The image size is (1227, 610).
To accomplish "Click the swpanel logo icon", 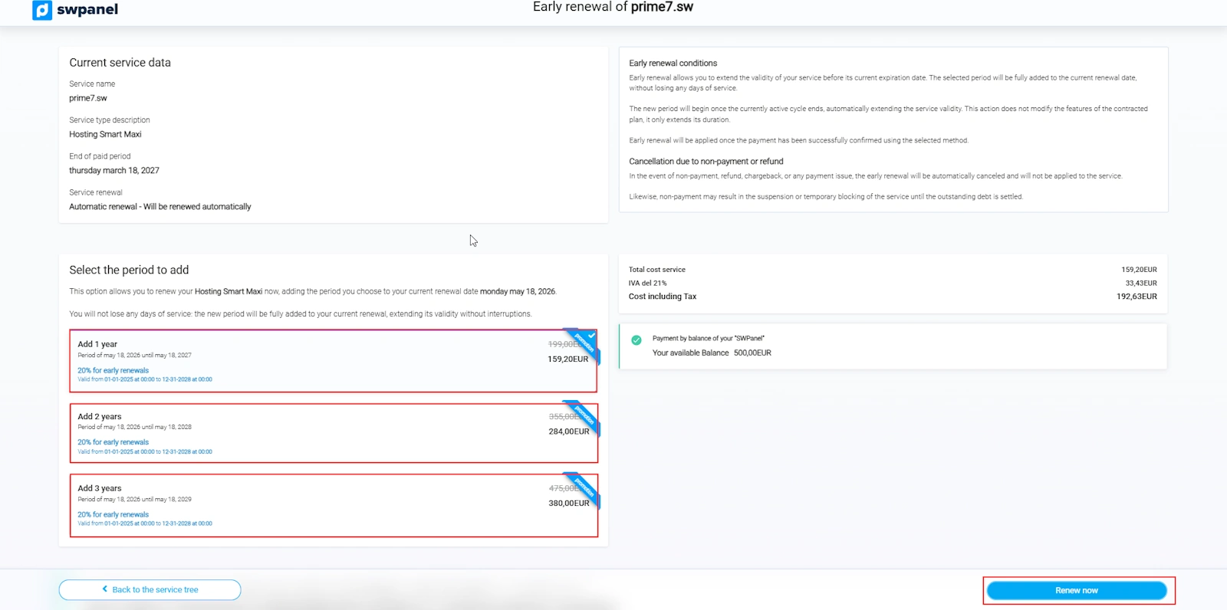I will click(x=42, y=10).
